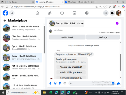Open browser Settings and more menu
This screenshot has width=126, height=95.
click(x=119, y=7)
